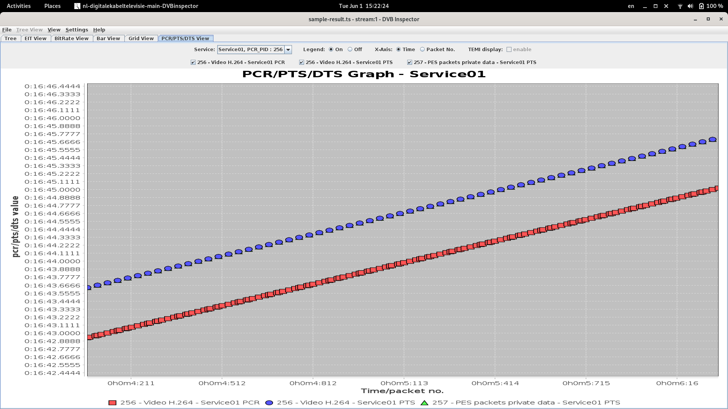
Task: Open the Activities overview
Action: click(18, 6)
